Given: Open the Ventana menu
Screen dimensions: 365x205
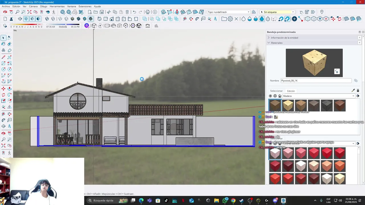Looking at the screenshot, I should [72, 6].
